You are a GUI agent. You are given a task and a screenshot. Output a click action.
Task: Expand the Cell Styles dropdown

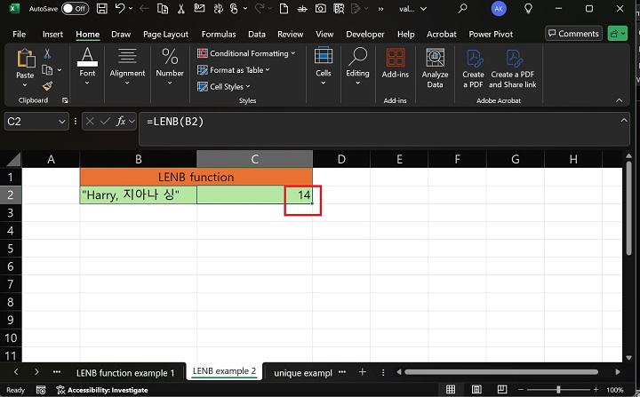tap(229, 87)
